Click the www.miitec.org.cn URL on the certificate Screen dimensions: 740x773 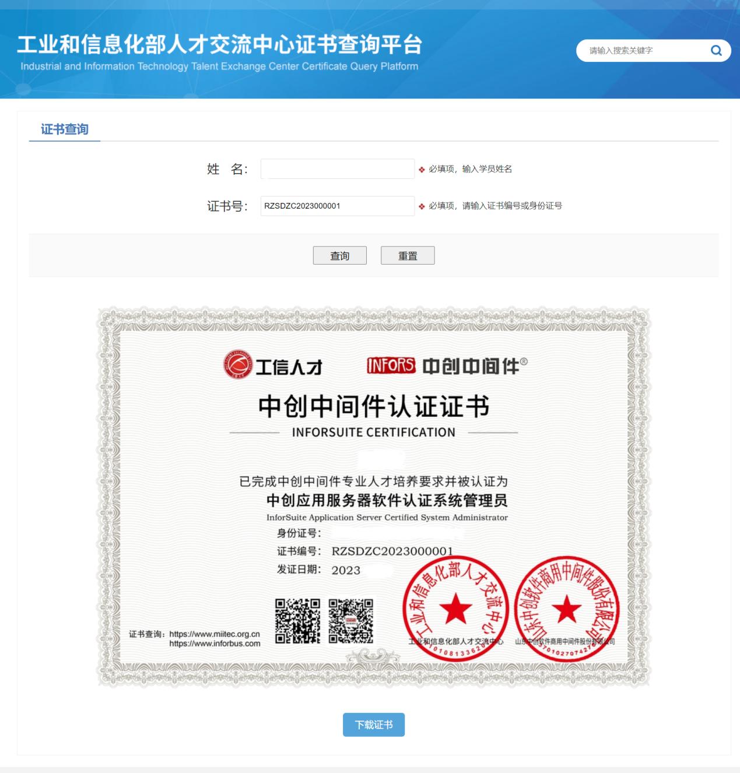click(215, 634)
